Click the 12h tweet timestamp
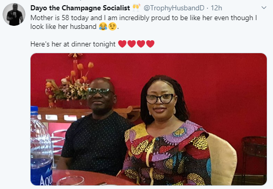Image resolution: width=273 pixels, height=189 pixels. [216, 8]
